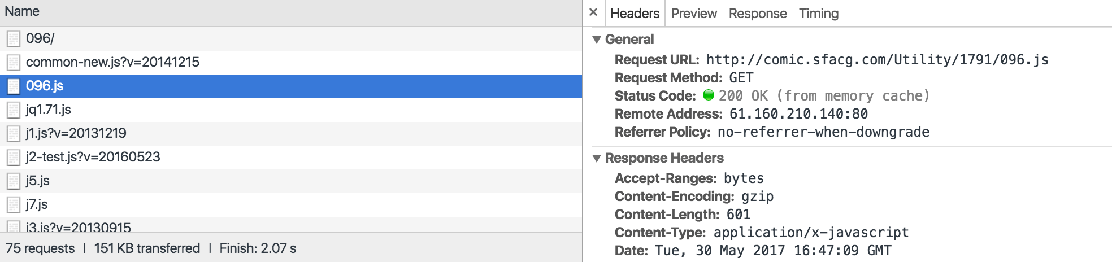
Task: Open the Response tab
Action: point(758,14)
